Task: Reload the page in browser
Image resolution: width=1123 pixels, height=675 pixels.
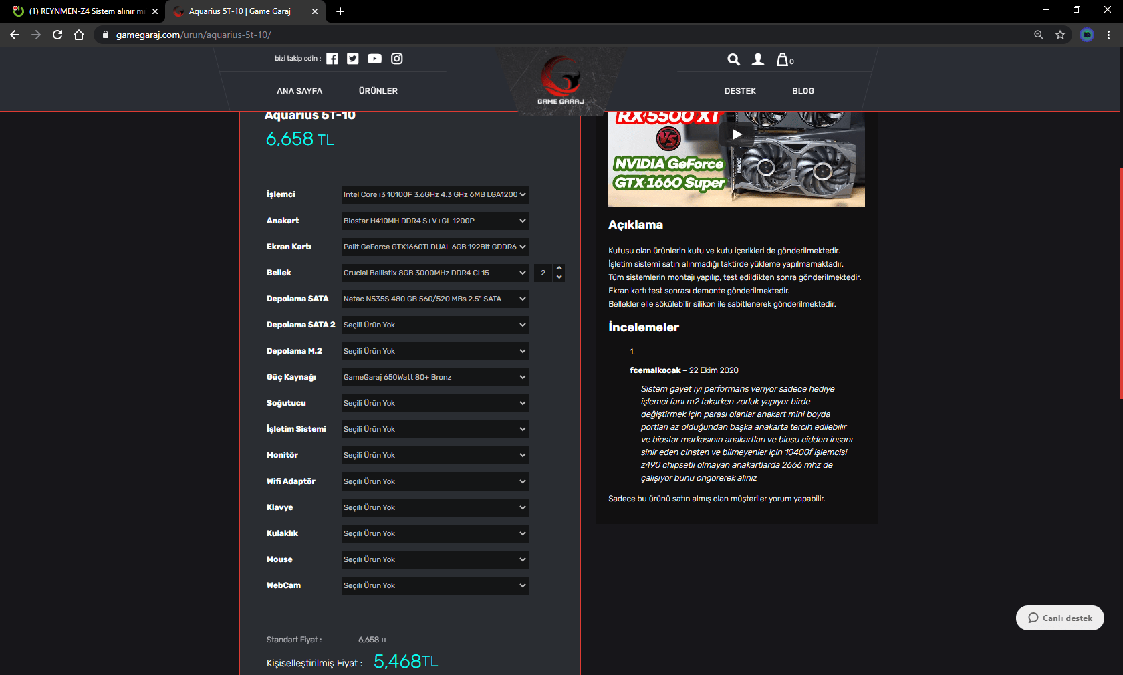Action: [57, 35]
